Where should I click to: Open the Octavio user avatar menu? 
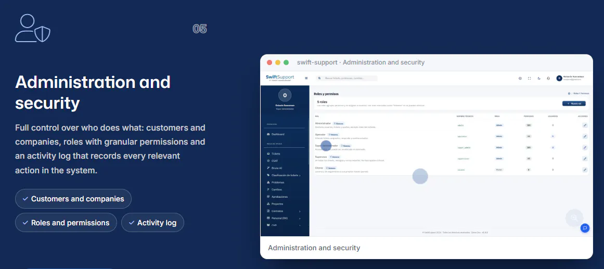(559, 78)
